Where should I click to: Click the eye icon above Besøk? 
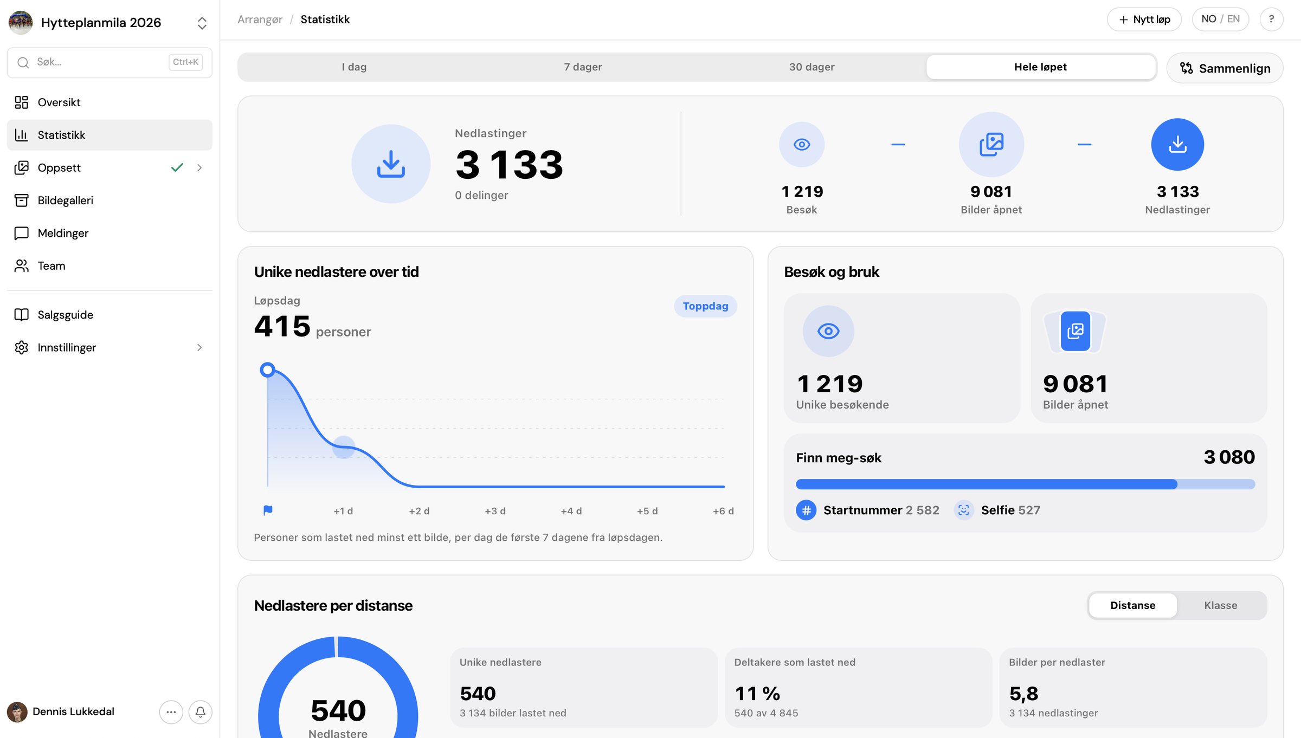(802, 145)
